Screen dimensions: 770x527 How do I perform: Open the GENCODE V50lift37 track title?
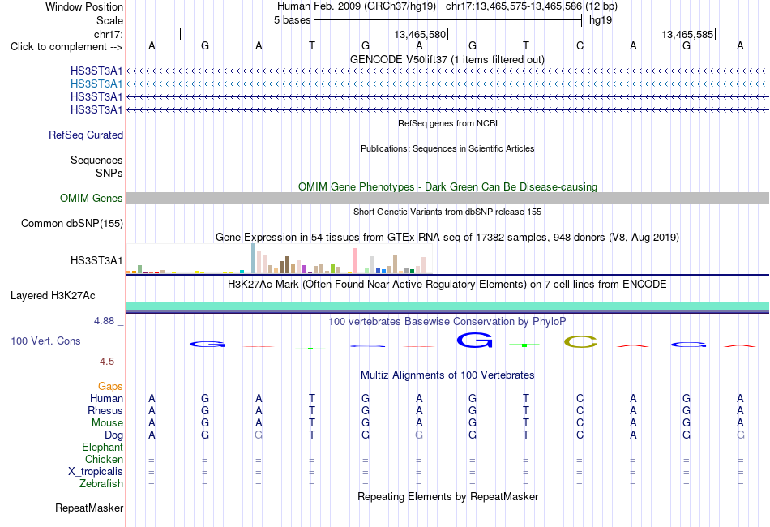pyautogui.click(x=447, y=59)
